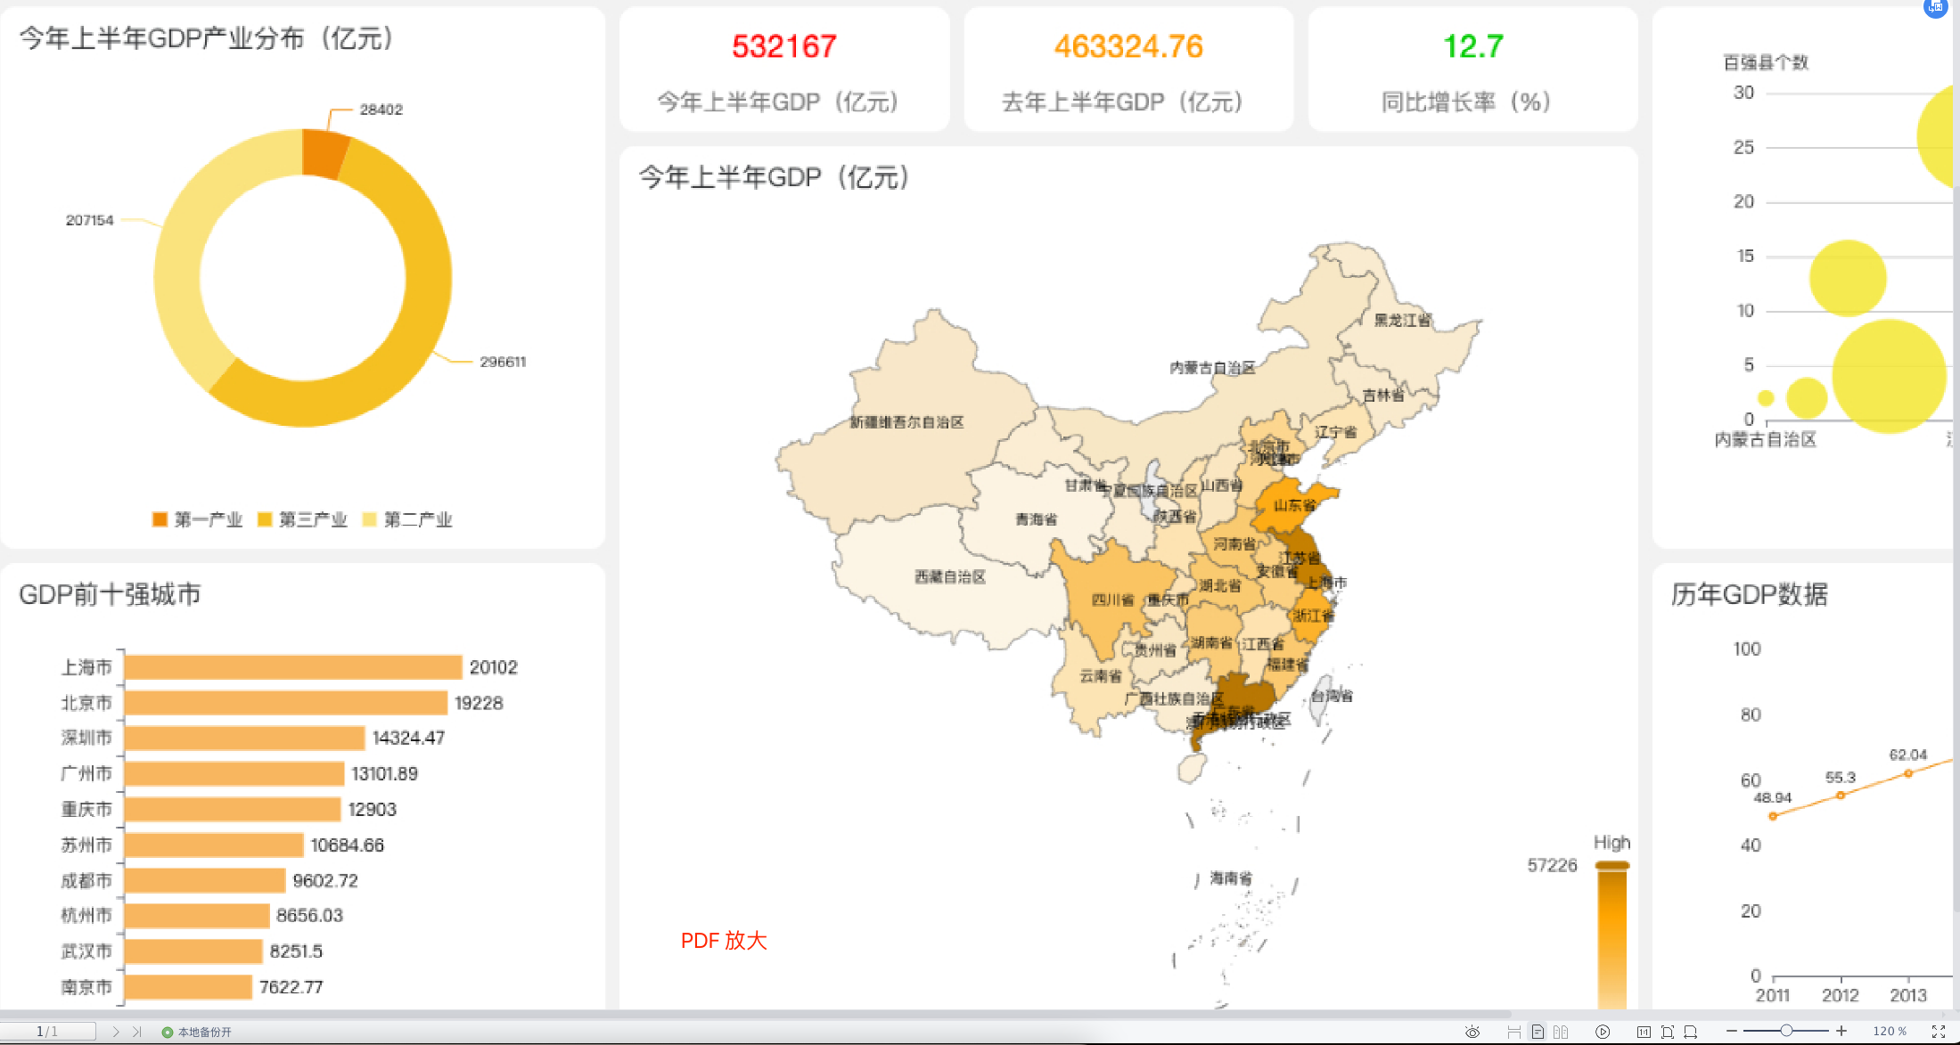This screenshot has width=1960, height=1045.
Task: Enter fullscreen via corner arrows icon
Action: tap(1940, 1031)
